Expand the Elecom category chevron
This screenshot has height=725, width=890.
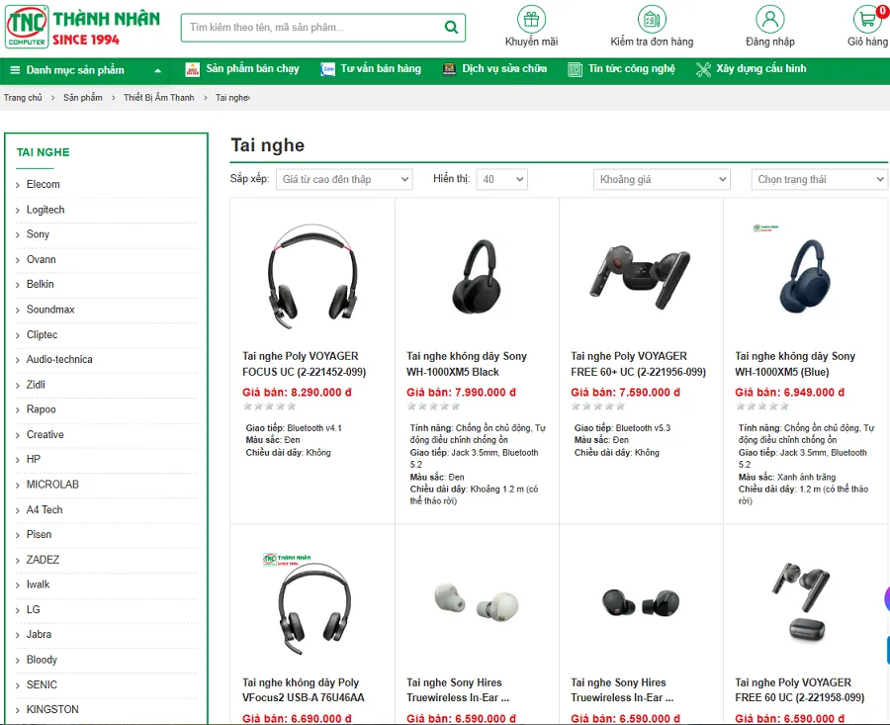click(18, 185)
